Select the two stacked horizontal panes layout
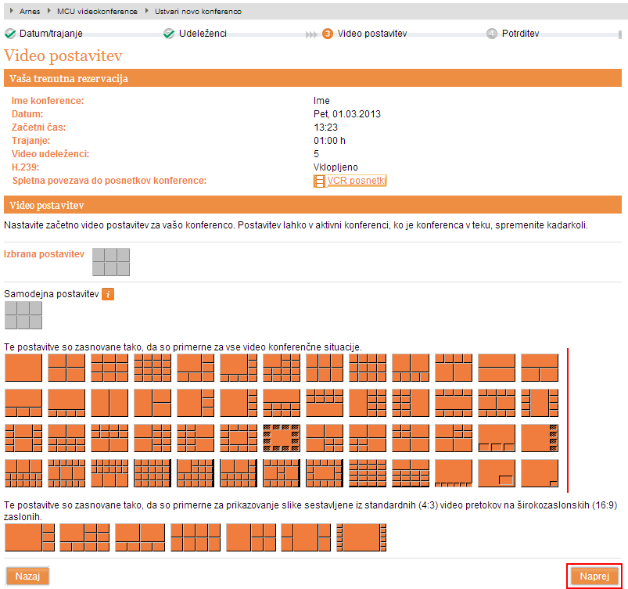 pos(497,368)
